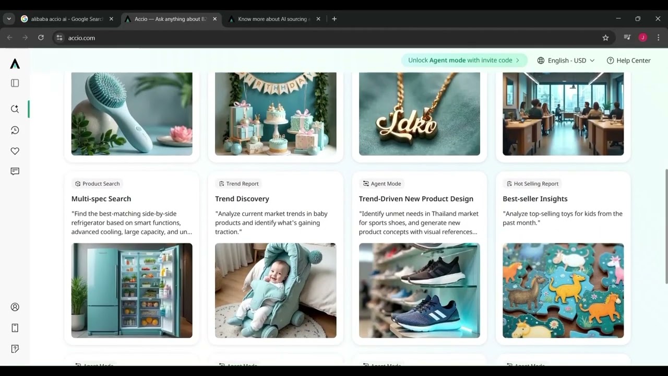
Task: Click the office workspace thumbnail image
Action: coord(563,114)
